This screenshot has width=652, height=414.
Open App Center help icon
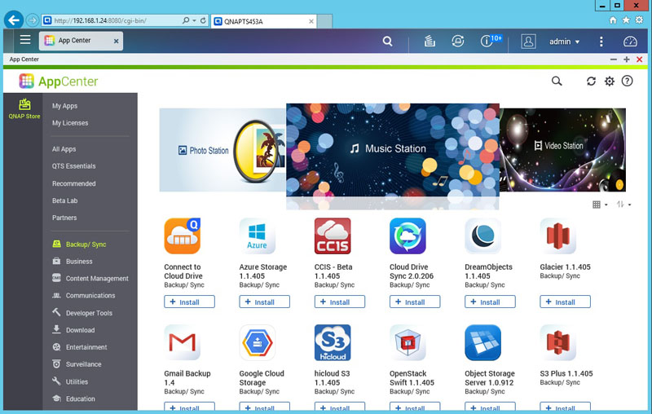[x=627, y=81]
